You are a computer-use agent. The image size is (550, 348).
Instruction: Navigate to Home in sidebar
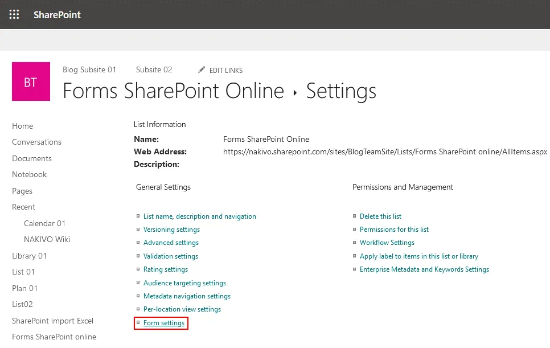[x=23, y=126]
